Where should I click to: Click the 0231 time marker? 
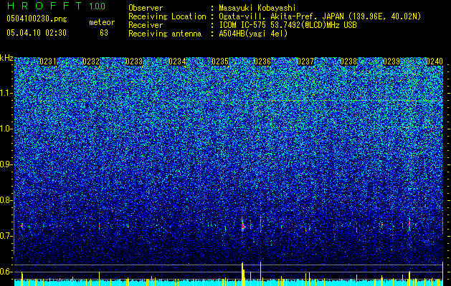point(48,61)
